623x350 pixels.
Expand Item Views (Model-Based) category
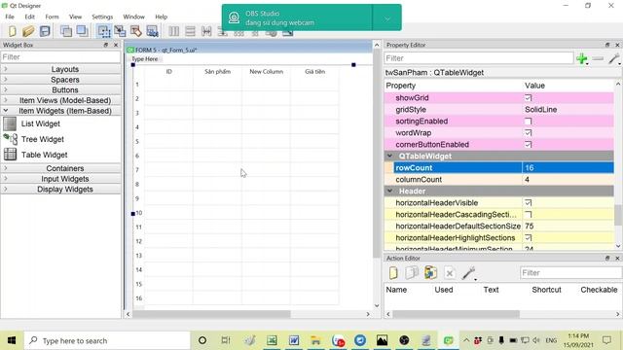tap(61, 100)
